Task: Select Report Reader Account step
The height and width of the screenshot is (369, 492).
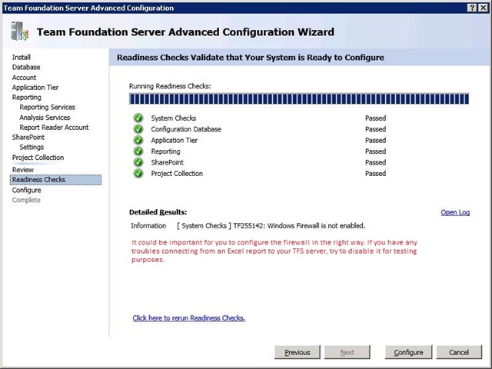Action: point(54,128)
